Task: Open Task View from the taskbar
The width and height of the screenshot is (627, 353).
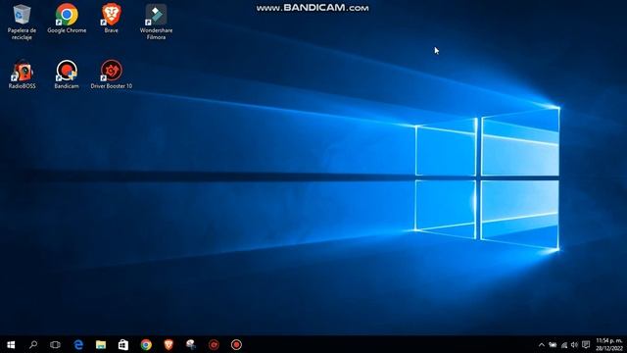Action: click(55, 344)
